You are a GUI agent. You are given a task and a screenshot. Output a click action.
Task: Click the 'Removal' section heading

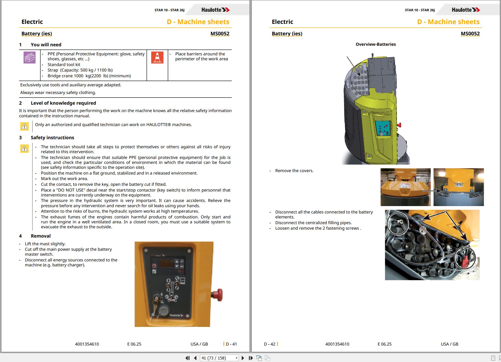[x=41, y=236]
